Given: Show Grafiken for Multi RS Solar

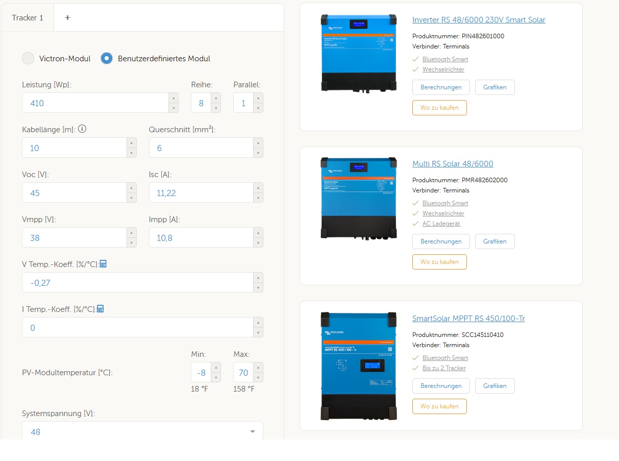Looking at the screenshot, I should pyautogui.click(x=495, y=241).
